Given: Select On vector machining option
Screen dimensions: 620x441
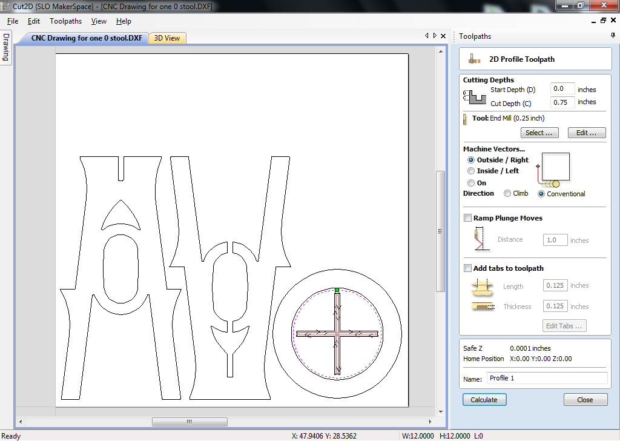Looking at the screenshot, I should pos(471,183).
